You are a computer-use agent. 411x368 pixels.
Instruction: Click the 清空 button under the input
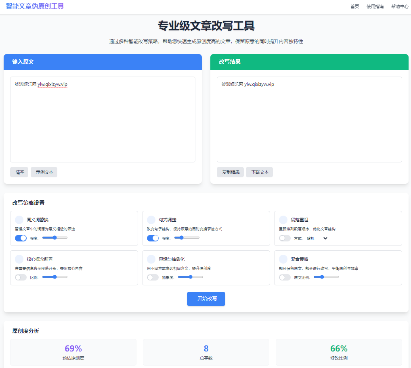pos(19,172)
